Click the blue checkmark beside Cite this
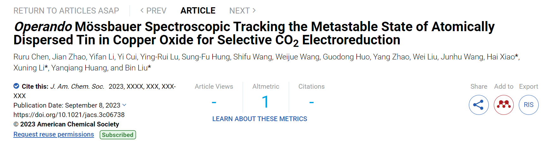The width and height of the screenshot is (551, 145). (x=16, y=86)
